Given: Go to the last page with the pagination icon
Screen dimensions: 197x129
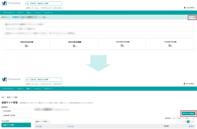Looking at the screenshot, I should pos(193,121).
